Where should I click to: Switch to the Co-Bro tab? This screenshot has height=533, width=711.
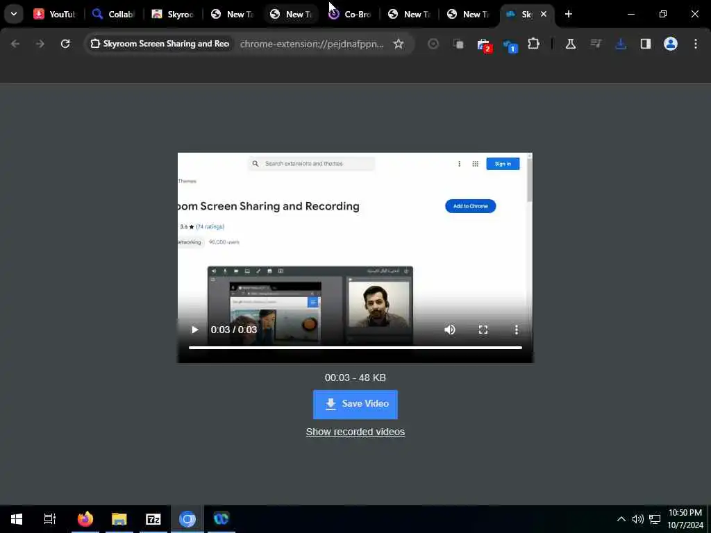coord(350,14)
